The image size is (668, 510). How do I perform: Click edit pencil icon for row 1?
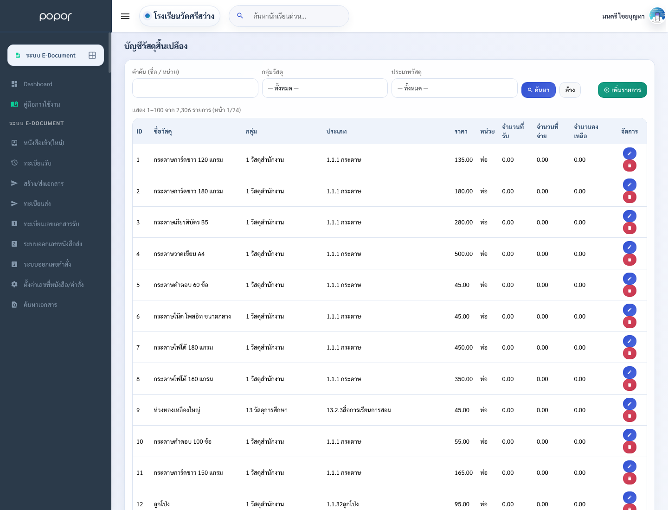(629, 153)
